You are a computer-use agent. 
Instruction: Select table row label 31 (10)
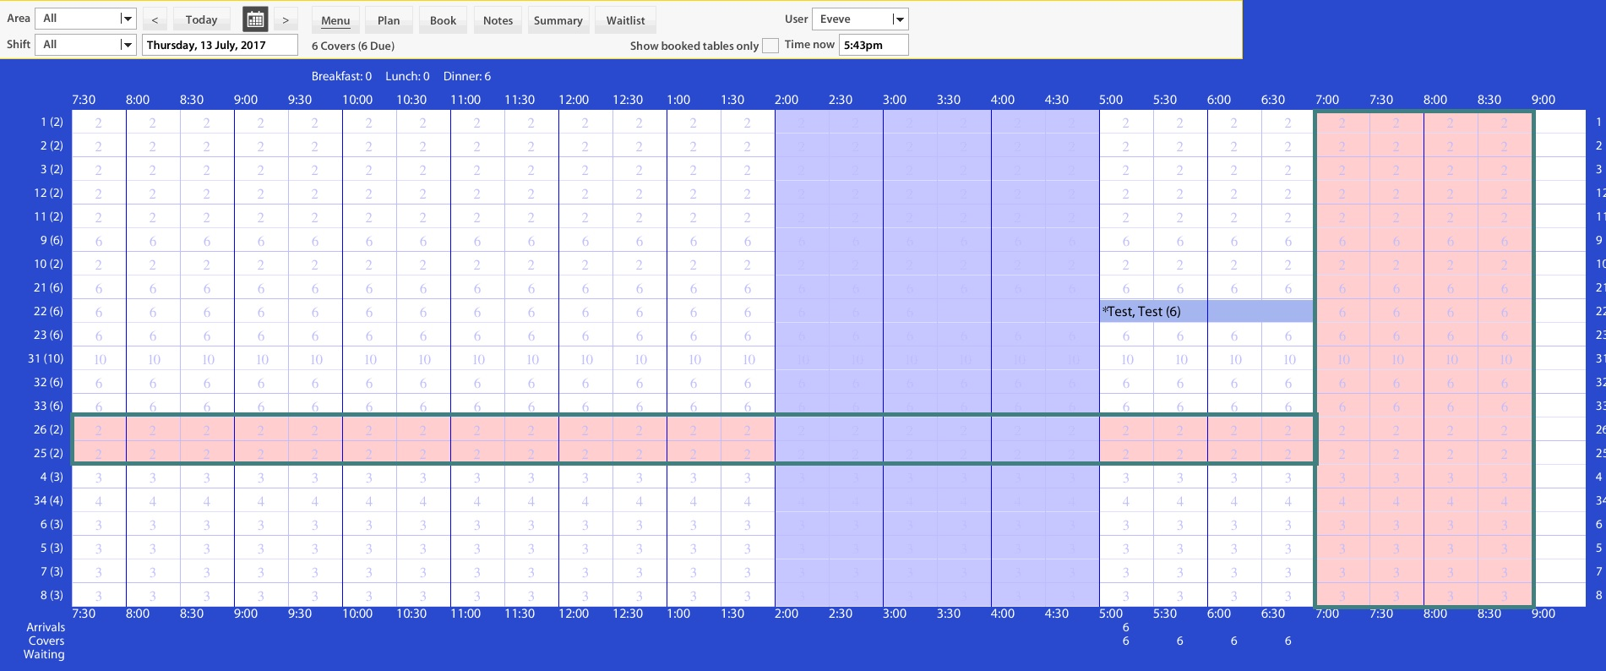[46, 358]
